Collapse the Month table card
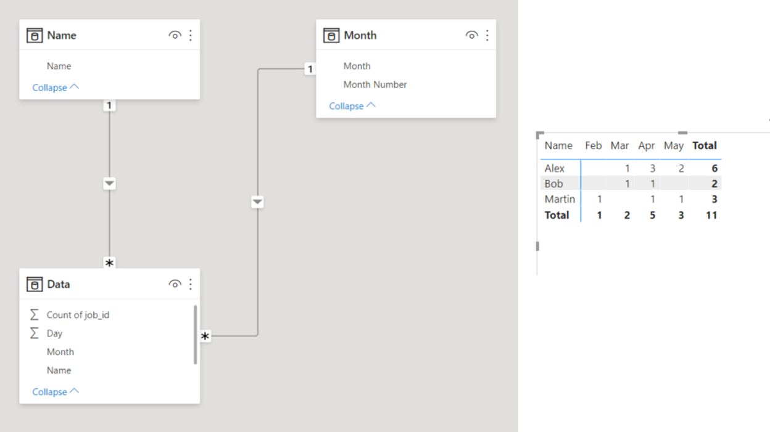770x432 pixels. coord(352,106)
